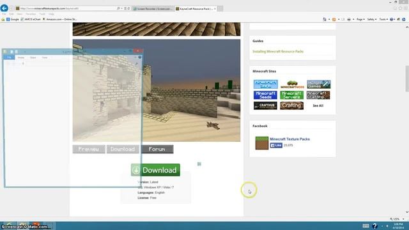Click the dark Forum button

coord(157,149)
